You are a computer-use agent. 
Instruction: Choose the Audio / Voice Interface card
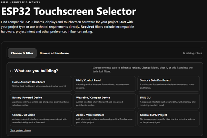pyautogui.click(x=105, y=118)
